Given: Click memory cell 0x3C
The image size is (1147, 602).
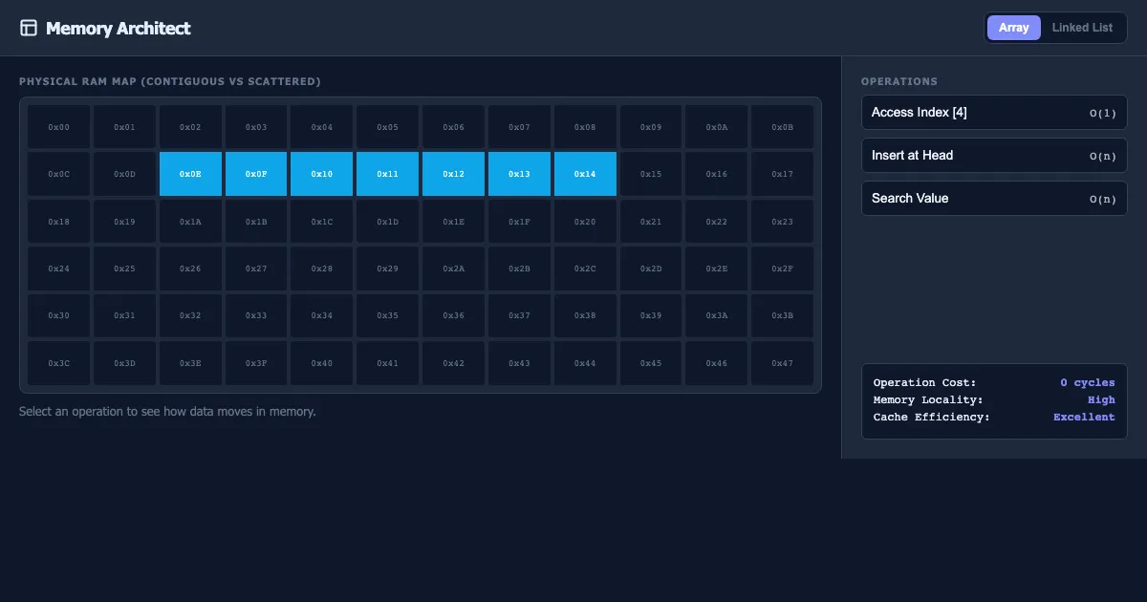Looking at the screenshot, I should coord(59,363).
